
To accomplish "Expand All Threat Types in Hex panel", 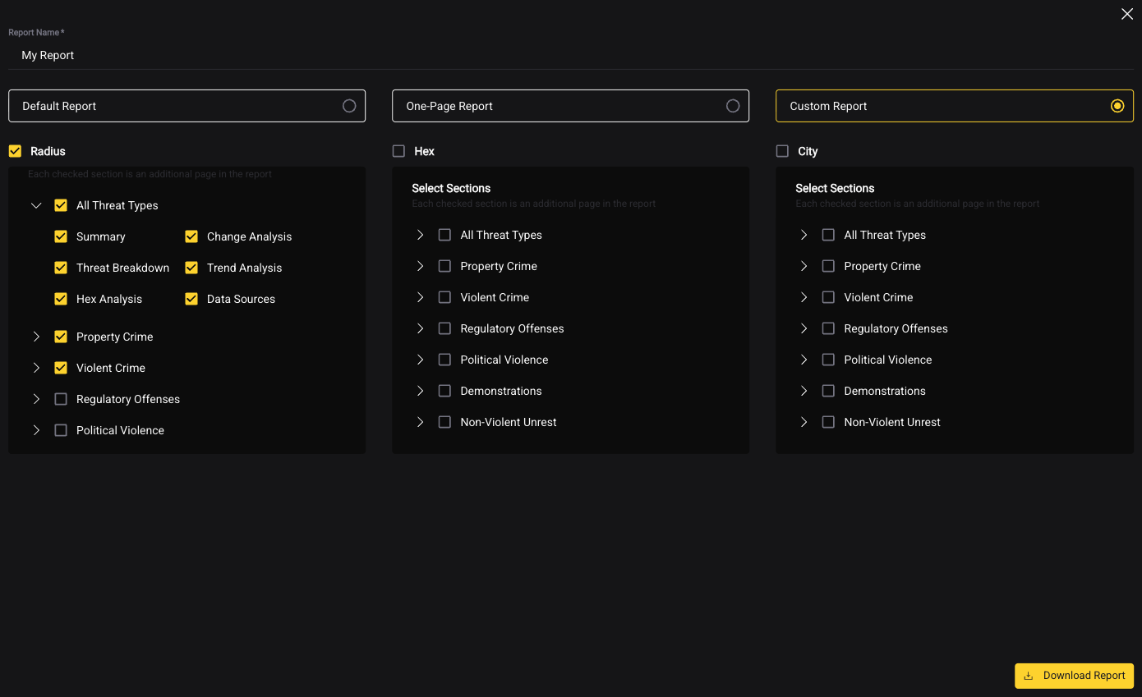I will coord(420,235).
